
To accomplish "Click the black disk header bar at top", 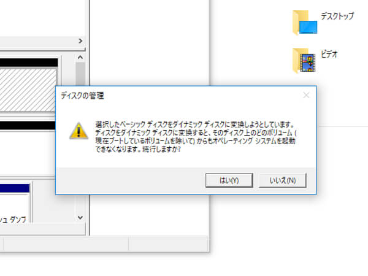I will 29,63.
